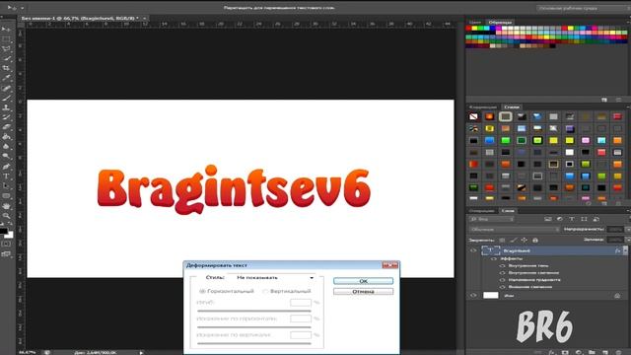
Task: Select the Clone Stamp tool
Action: tap(6, 107)
